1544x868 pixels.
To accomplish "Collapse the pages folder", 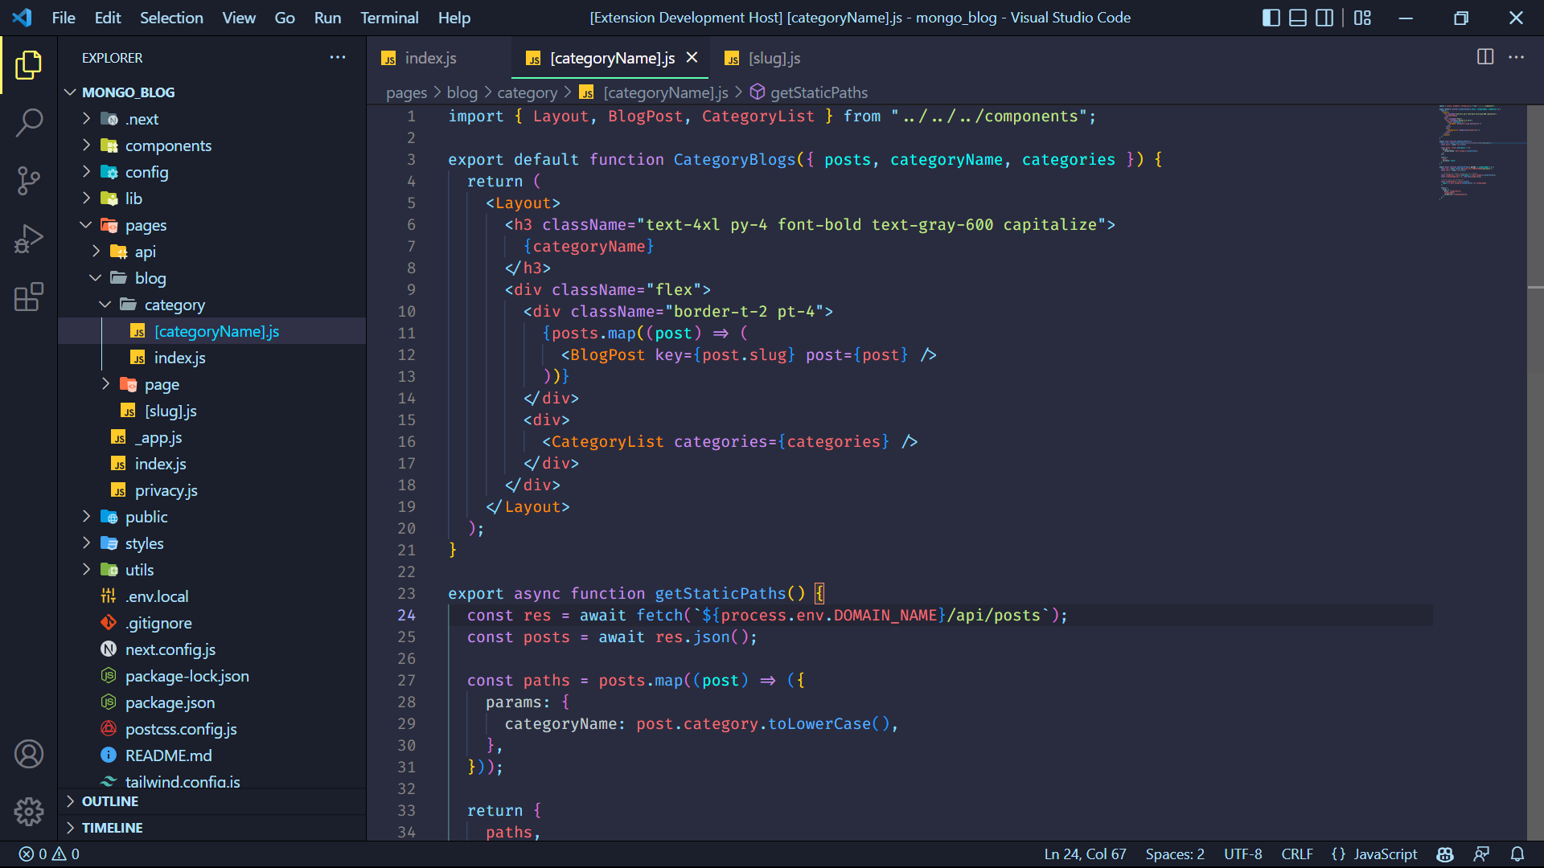I will pyautogui.click(x=146, y=225).
